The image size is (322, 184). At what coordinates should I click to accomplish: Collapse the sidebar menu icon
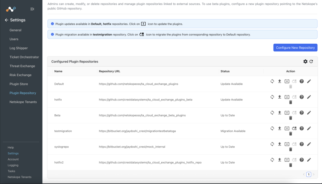pyautogui.click(x=32, y=9)
